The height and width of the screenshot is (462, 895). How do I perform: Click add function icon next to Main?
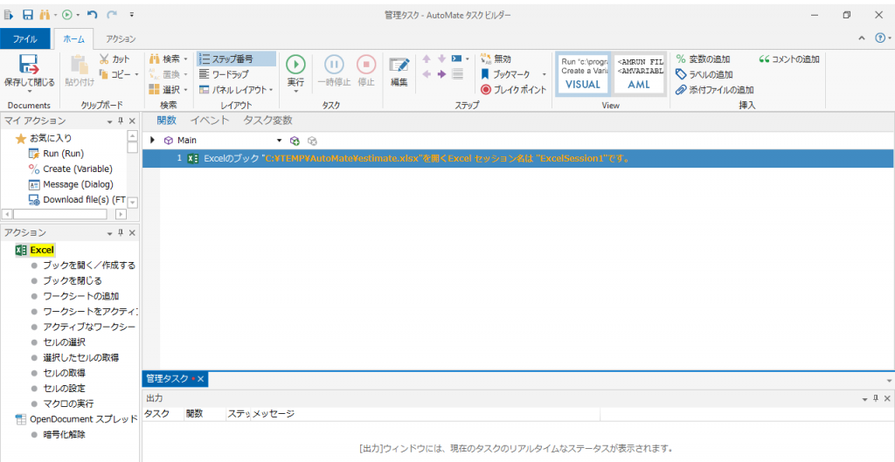[x=295, y=140]
